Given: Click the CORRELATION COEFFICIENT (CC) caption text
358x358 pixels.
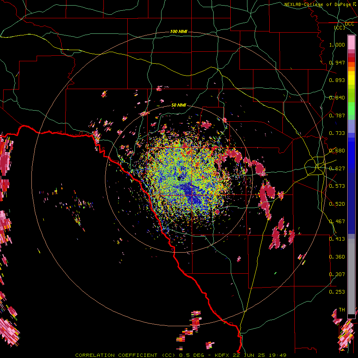Looking at the screenshot, I should point(126,355).
